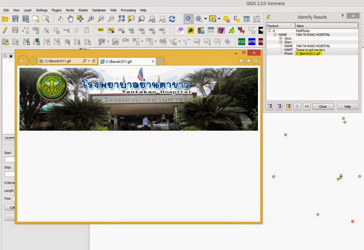
Task: Click Close in Identify Results panel
Action: pos(323,107)
